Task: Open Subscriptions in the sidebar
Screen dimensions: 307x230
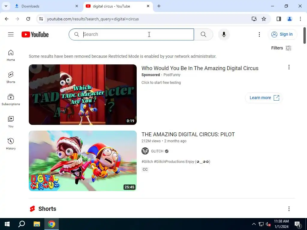Action: (x=11, y=99)
